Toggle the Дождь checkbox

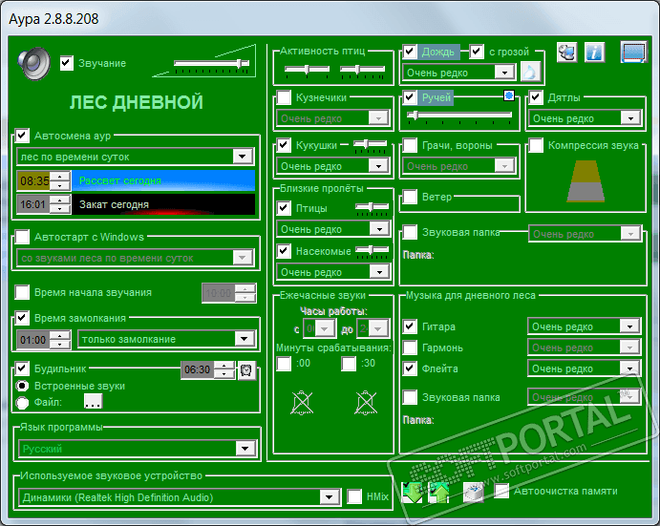coord(410,52)
